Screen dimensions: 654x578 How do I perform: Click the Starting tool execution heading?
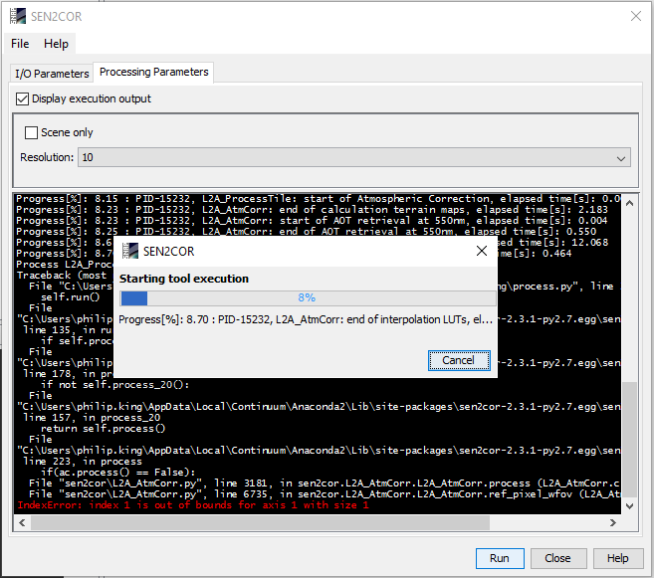(184, 279)
